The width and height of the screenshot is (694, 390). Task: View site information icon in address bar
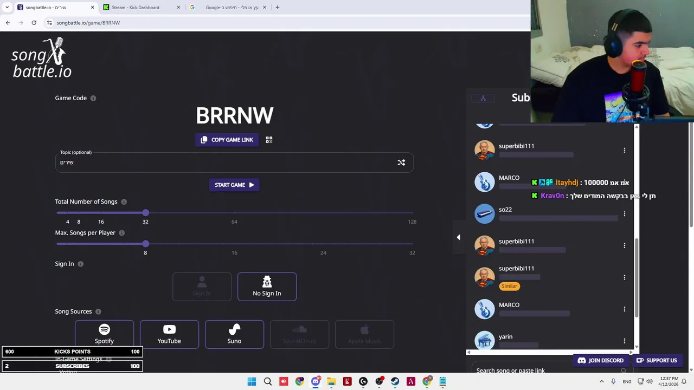pos(49,23)
